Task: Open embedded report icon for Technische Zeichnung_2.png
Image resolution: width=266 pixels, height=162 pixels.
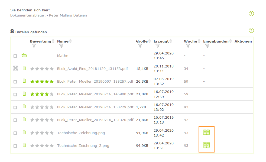Action: coord(206,145)
